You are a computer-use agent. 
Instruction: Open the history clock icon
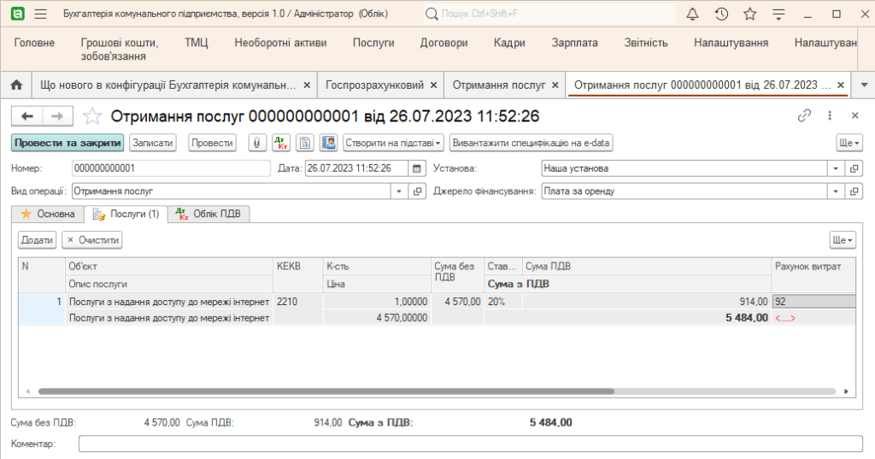tap(721, 15)
